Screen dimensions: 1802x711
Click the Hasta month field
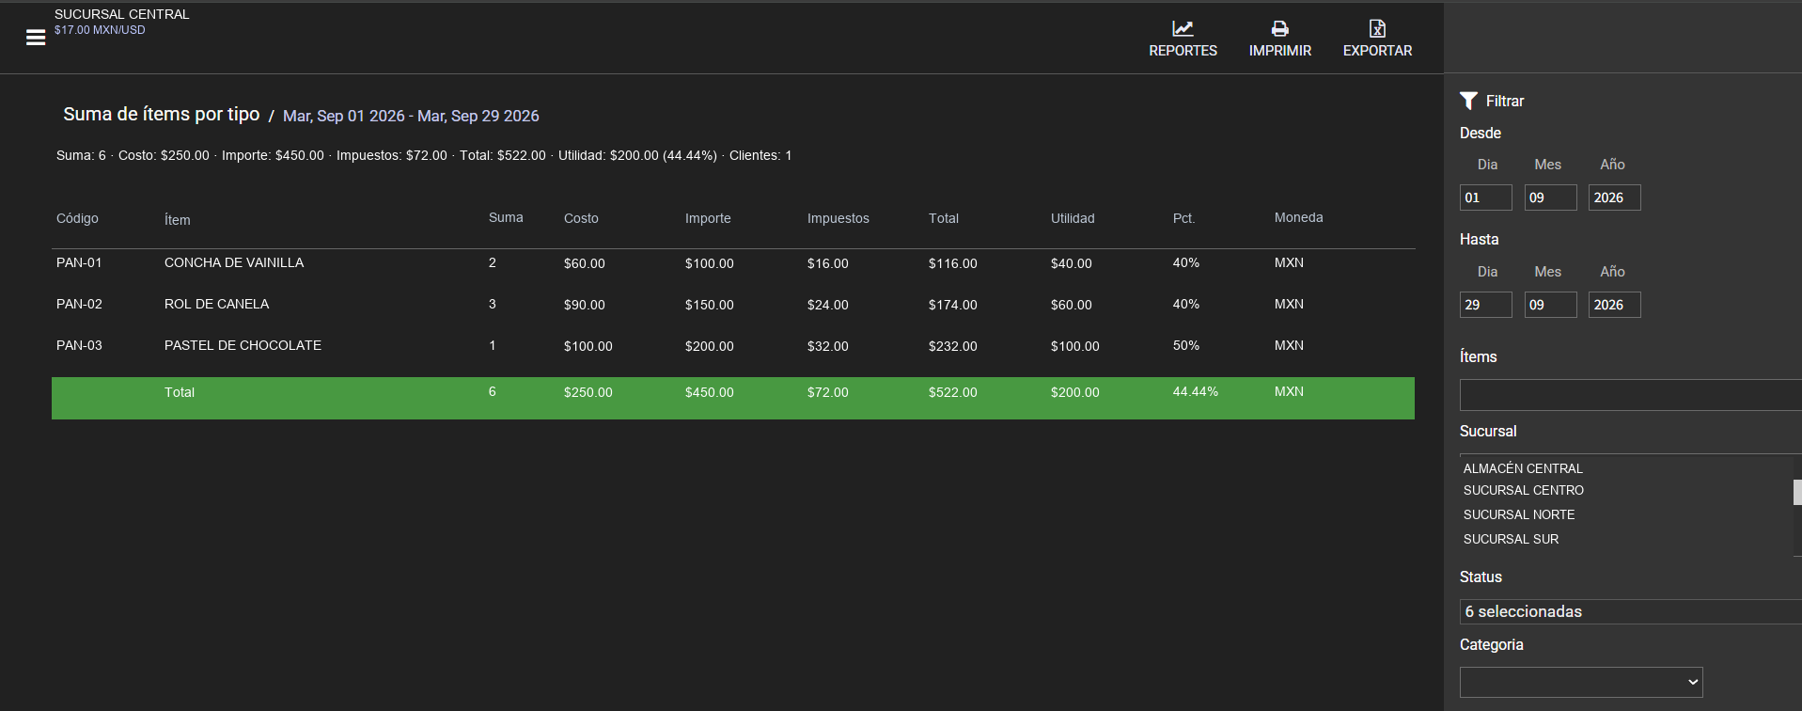(1550, 305)
